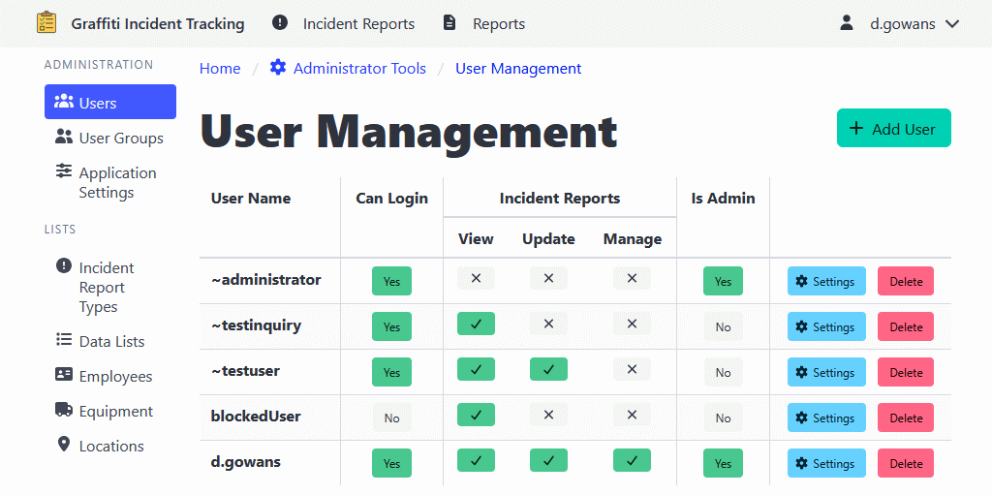992x495 pixels.
Task: Click the exclamation icon beside Incident Reports in navbar
Action: (280, 23)
